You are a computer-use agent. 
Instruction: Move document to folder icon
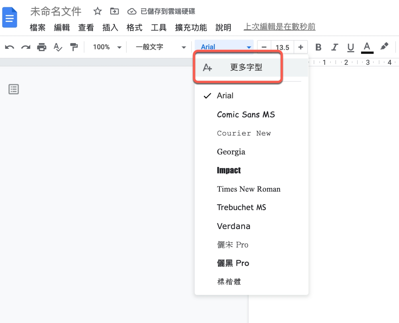[114, 12]
